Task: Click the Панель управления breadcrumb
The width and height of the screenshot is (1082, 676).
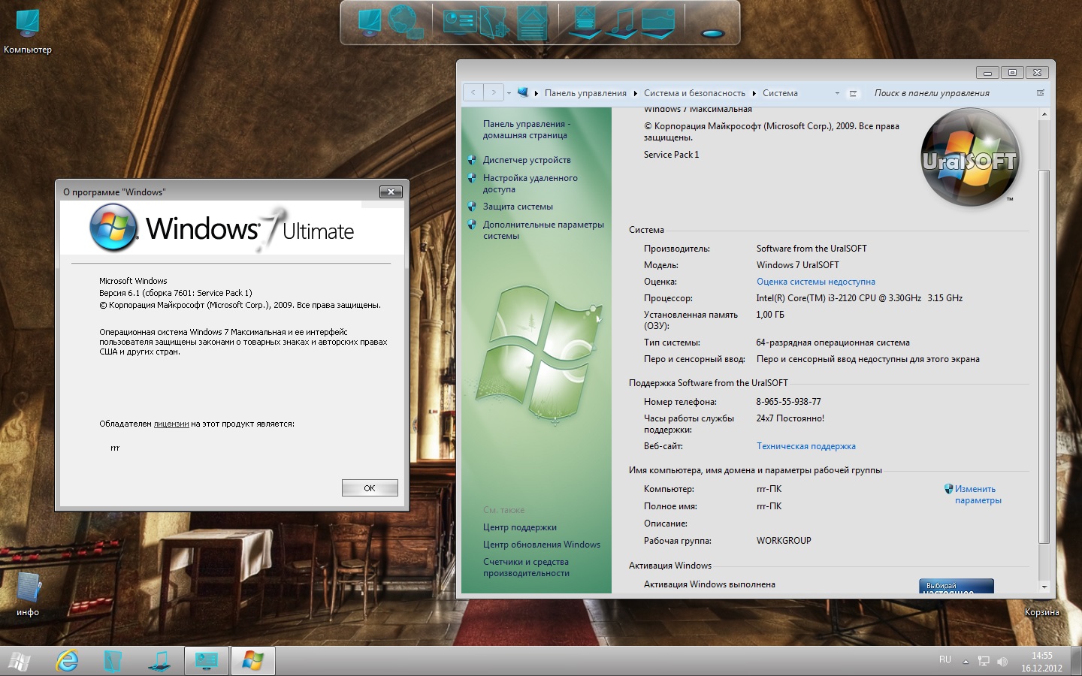Action: [585, 93]
